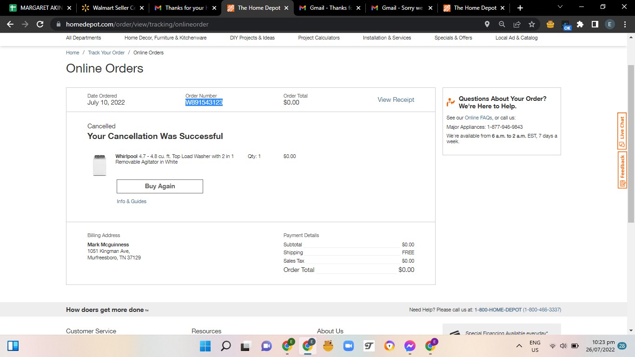Viewport: 635px width, 357px height.
Task: Open DIY Projects & Ideas menu
Action: (x=252, y=38)
